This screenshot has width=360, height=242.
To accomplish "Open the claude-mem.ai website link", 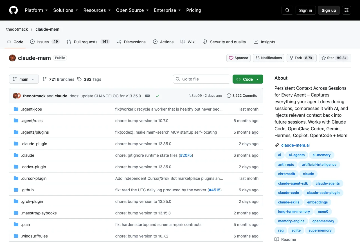I will [295, 145].
